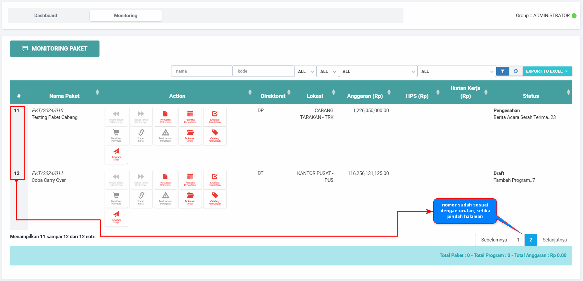This screenshot has height=281, width=583.
Task: Go to Sebelumnya page
Action: [494, 240]
